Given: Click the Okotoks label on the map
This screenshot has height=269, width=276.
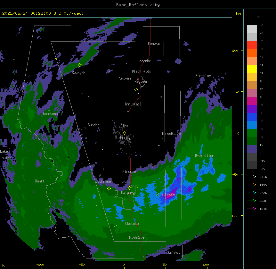Looking at the screenshot, I should 132,224.
